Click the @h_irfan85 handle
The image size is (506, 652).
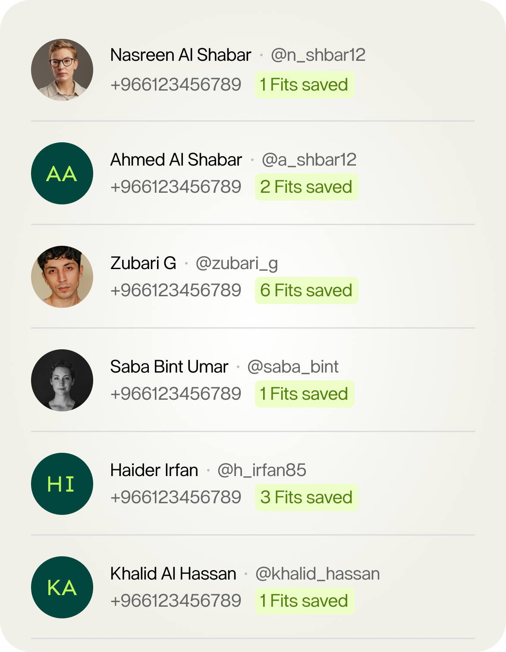pos(261,470)
